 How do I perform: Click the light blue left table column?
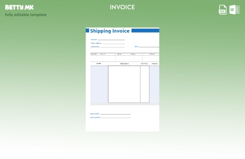99,84
